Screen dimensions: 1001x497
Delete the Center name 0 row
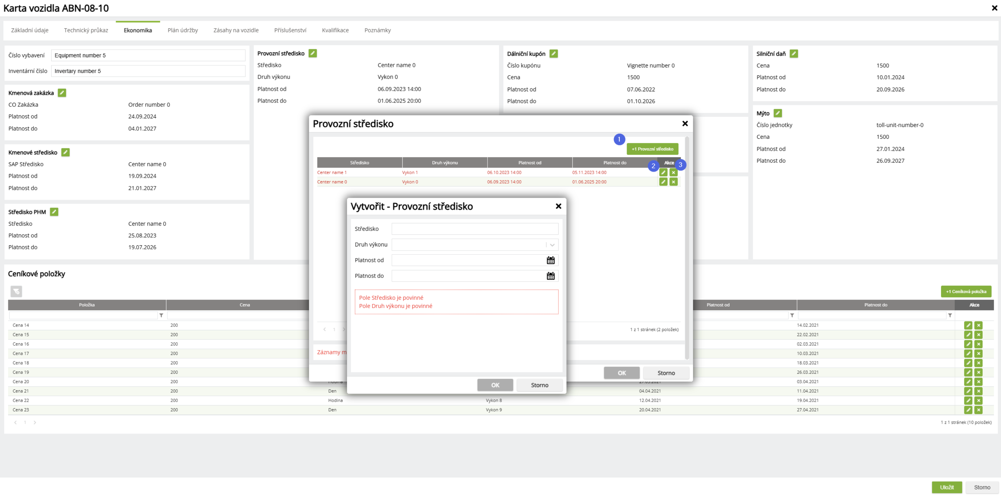point(673,182)
